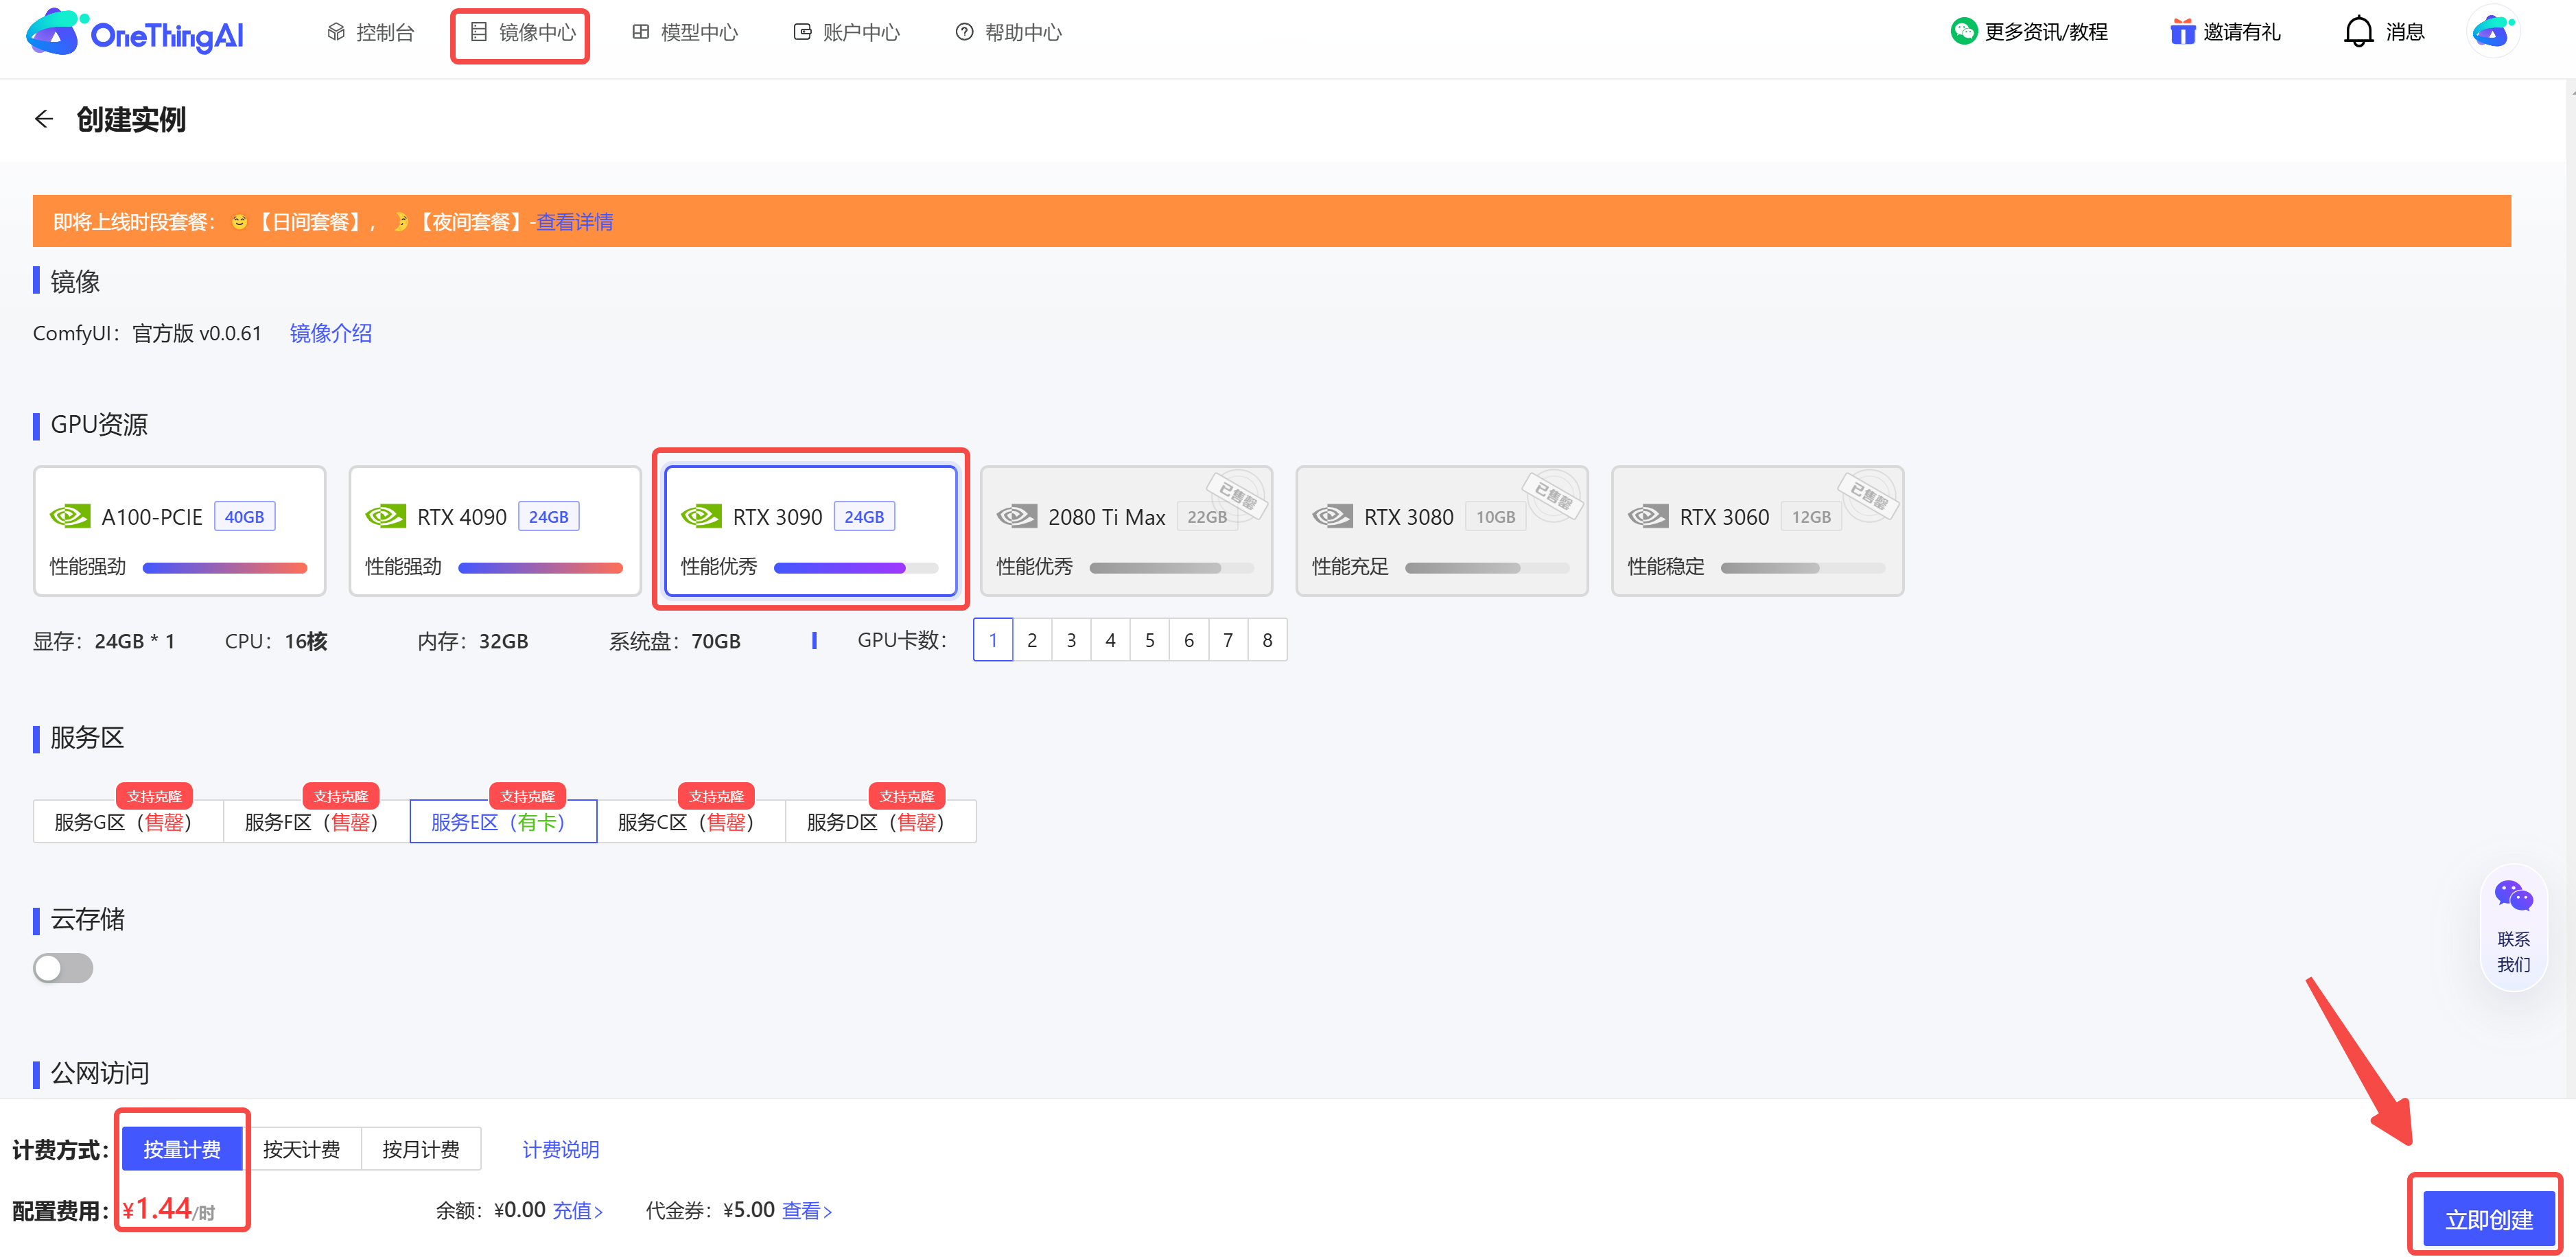The image size is (2576, 1257).
Task: Click the grey NVIDIA icon on RTX 3080
Action: (1332, 516)
